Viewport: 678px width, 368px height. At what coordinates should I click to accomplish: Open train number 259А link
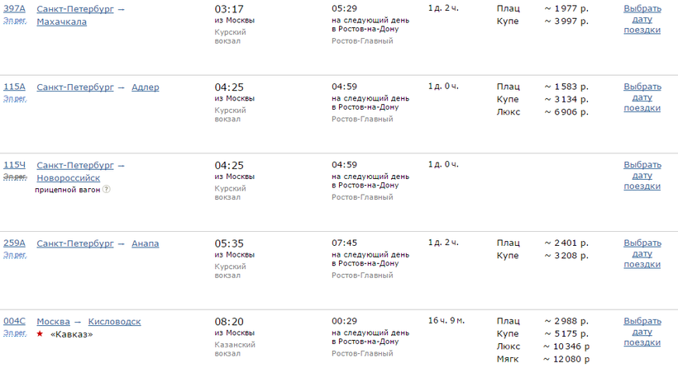(x=15, y=243)
